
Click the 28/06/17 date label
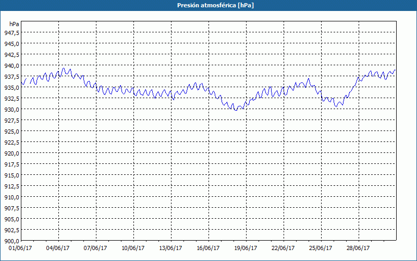pyautogui.click(x=358, y=248)
